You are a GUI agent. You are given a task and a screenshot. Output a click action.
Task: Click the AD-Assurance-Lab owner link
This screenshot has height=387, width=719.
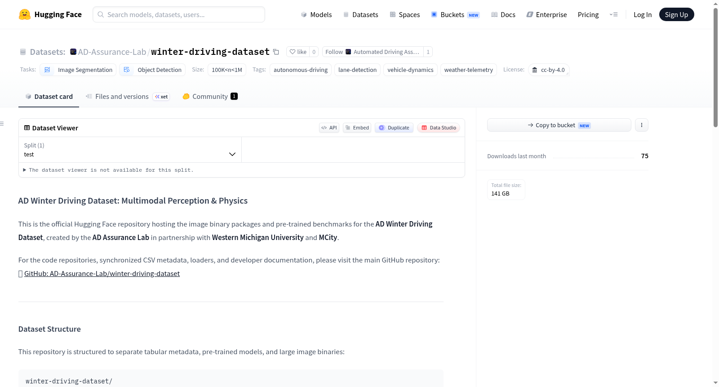[x=112, y=52]
